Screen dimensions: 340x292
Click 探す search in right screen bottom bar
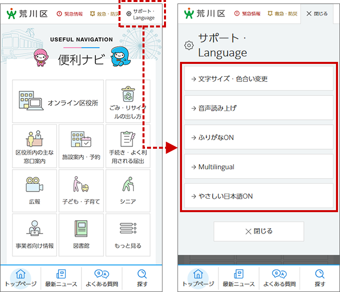pos(320,278)
